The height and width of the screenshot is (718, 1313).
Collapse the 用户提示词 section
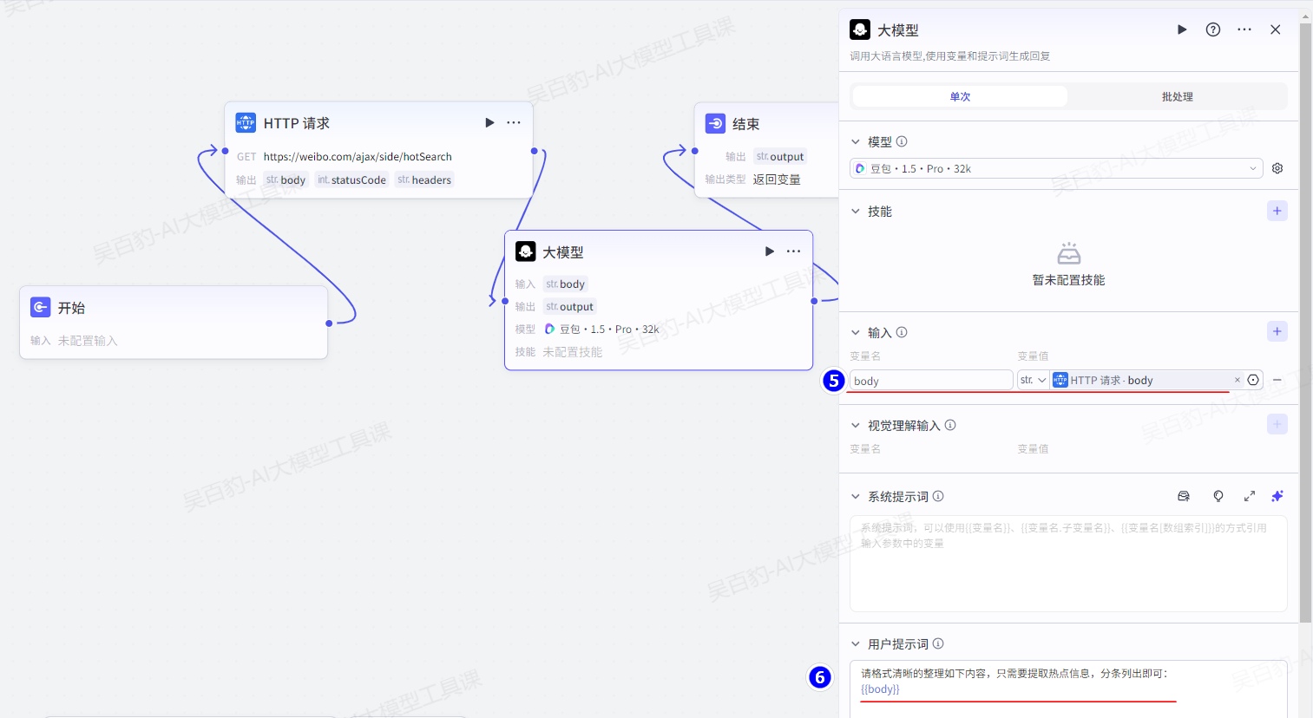coord(856,644)
